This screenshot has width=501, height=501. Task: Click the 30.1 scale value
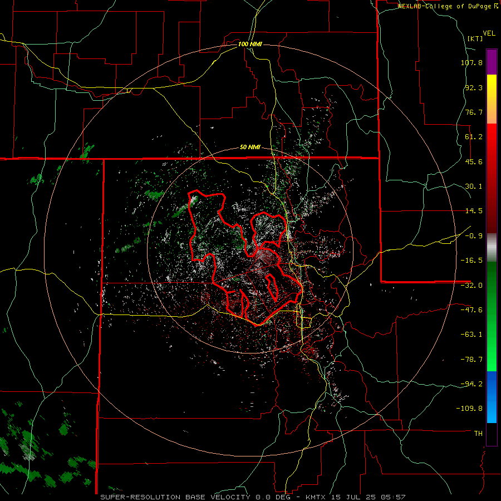[x=474, y=186]
